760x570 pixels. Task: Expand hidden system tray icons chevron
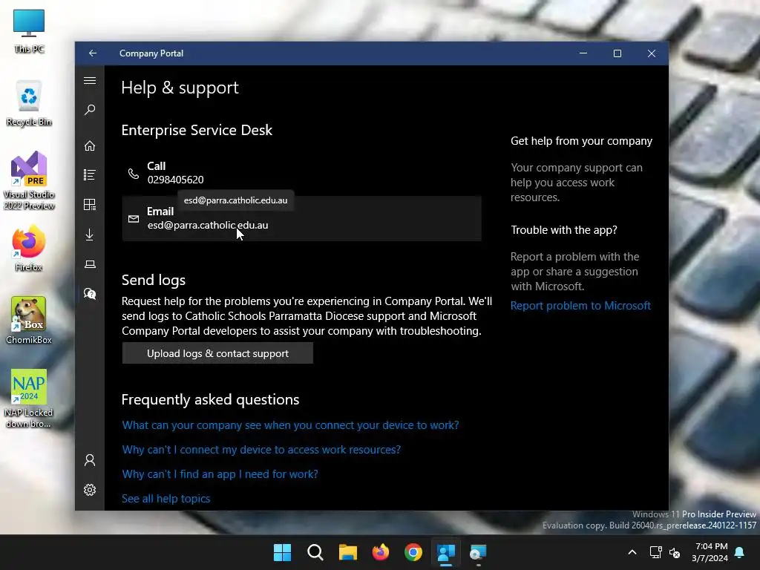632,552
